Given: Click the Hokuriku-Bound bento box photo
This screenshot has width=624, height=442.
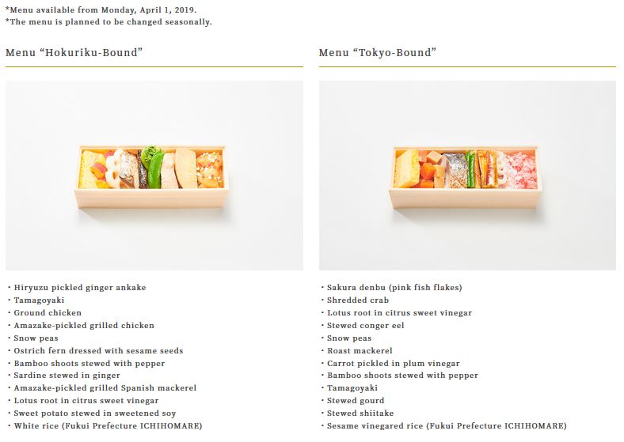Looking at the screenshot, I should (x=154, y=176).
